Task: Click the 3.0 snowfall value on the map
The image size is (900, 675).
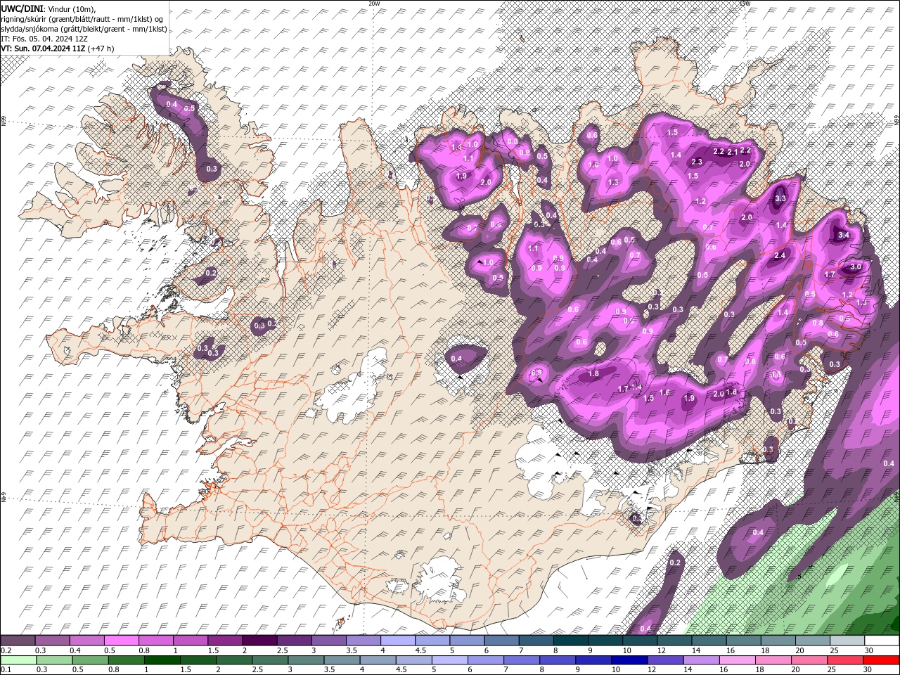Action: [x=856, y=267]
